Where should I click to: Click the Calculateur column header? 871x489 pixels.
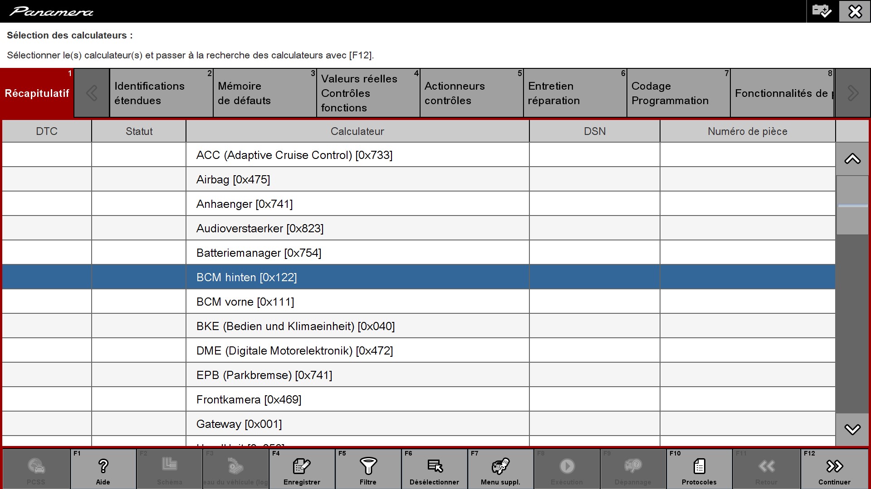click(x=357, y=131)
